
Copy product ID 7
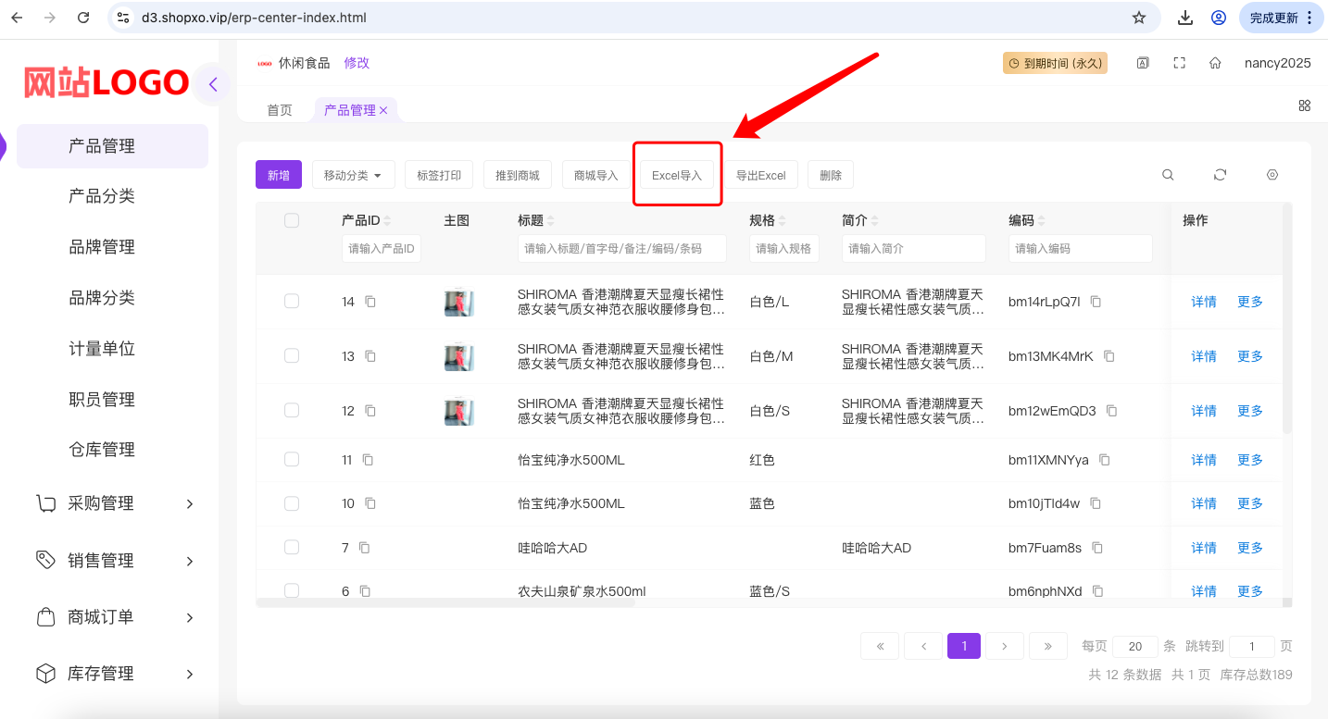pyautogui.click(x=364, y=548)
